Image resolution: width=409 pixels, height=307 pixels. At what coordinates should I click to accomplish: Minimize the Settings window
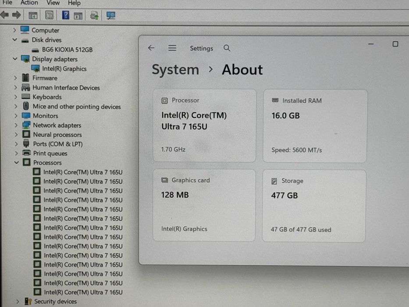371,44
